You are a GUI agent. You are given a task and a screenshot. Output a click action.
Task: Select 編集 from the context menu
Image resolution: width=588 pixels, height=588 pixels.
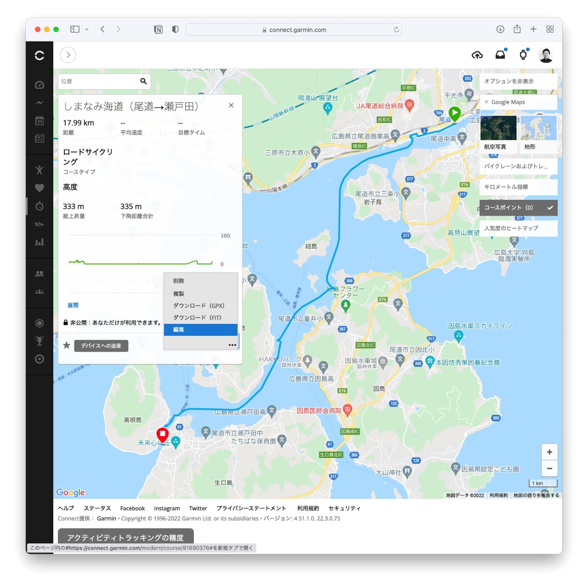(x=200, y=330)
